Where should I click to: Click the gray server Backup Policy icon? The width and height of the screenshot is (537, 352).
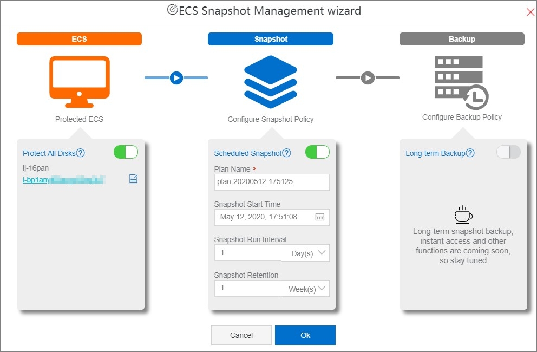coord(461,83)
